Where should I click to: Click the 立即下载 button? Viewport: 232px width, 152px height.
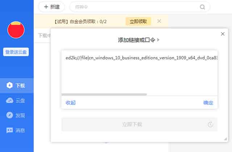tap(132, 124)
